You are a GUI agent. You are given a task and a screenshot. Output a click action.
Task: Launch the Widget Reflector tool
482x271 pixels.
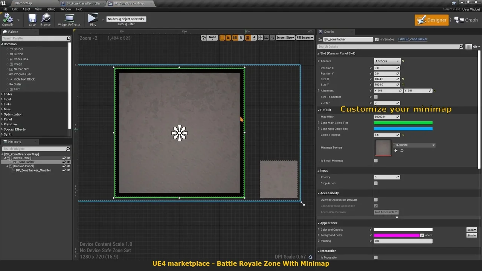pyautogui.click(x=69, y=19)
